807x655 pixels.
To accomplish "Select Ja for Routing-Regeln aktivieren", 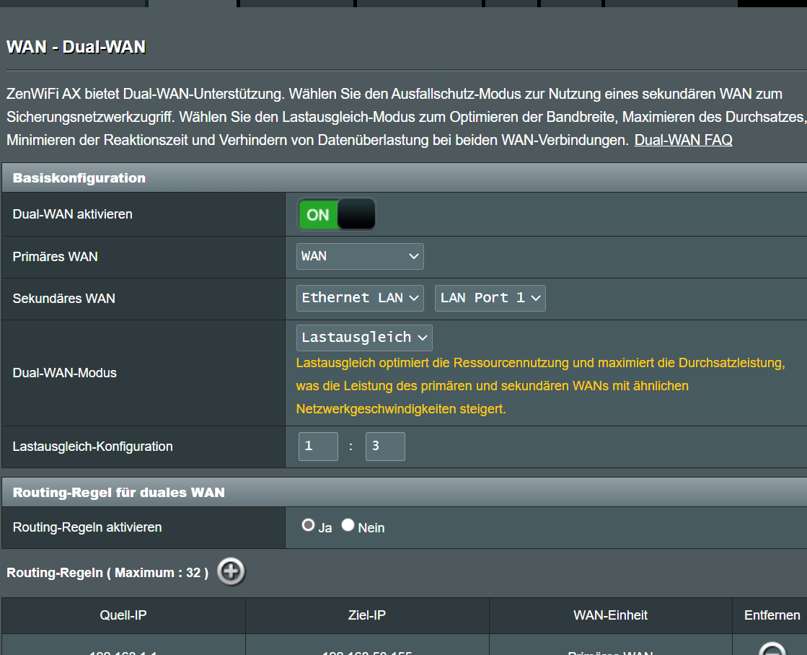I will 309,526.
